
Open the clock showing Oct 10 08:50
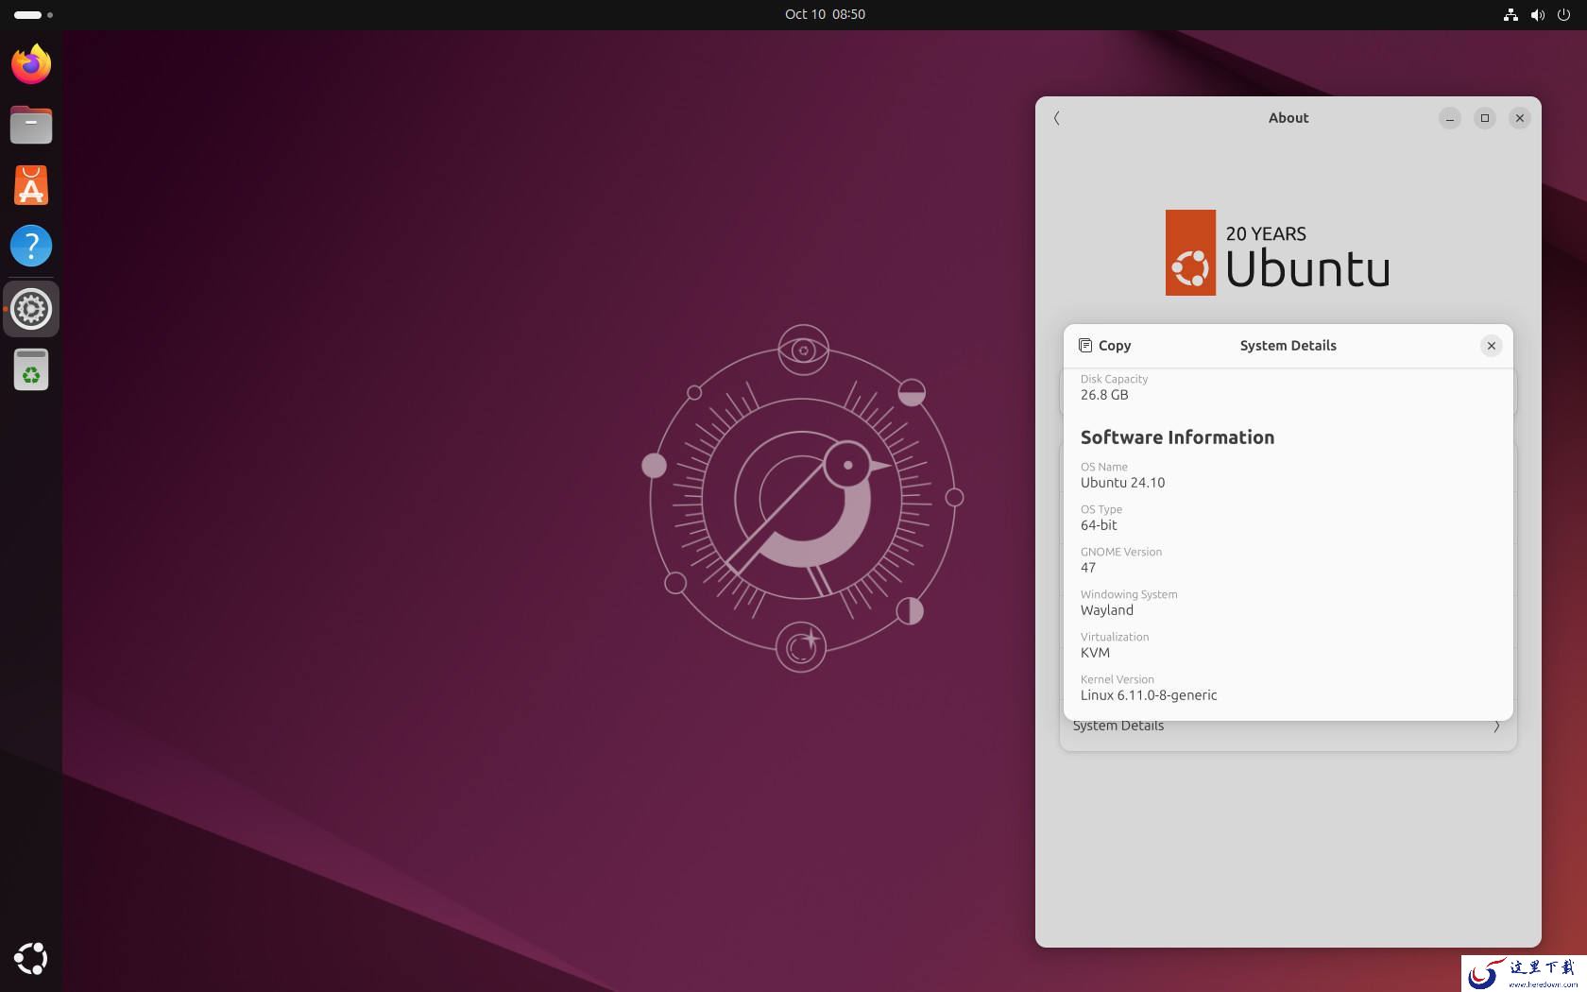coord(825,14)
